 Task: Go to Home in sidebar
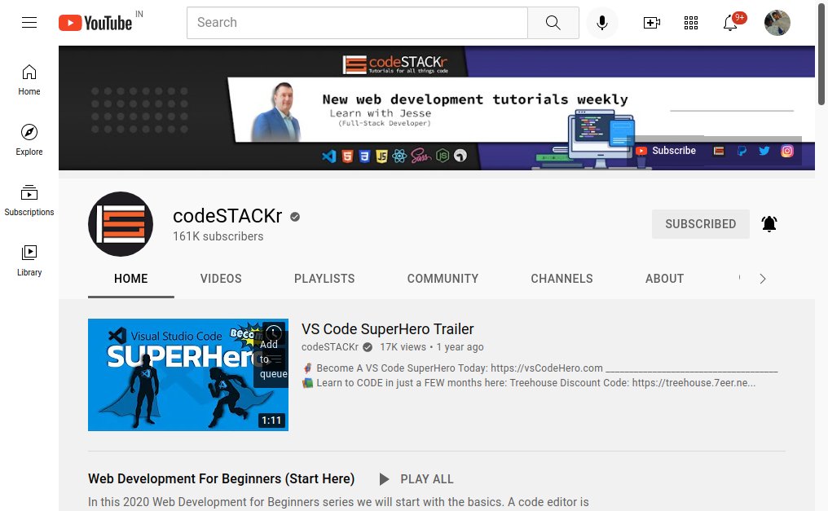[x=29, y=80]
